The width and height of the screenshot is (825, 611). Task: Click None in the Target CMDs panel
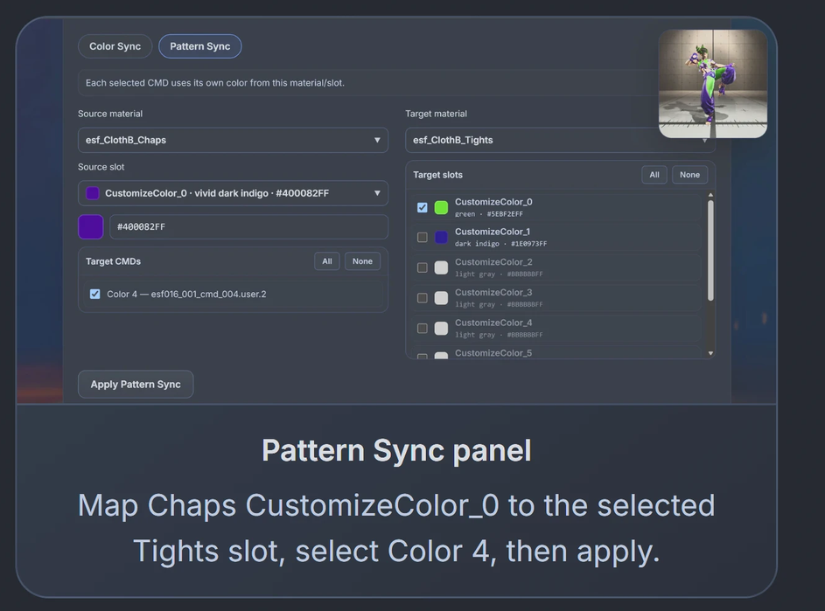(x=362, y=261)
